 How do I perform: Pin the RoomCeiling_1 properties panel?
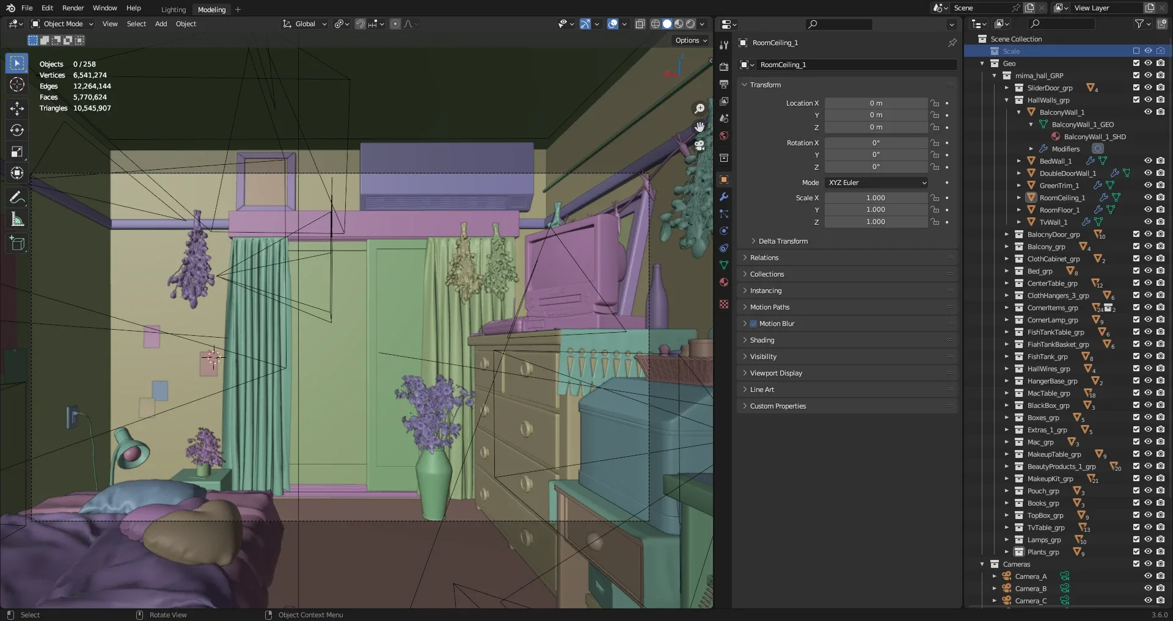point(952,43)
